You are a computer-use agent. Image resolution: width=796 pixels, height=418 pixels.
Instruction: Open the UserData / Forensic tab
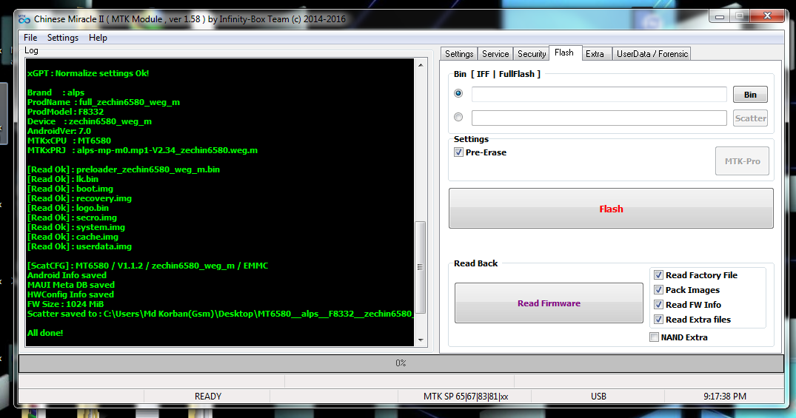click(652, 54)
